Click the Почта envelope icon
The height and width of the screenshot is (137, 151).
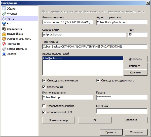point(4,19)
